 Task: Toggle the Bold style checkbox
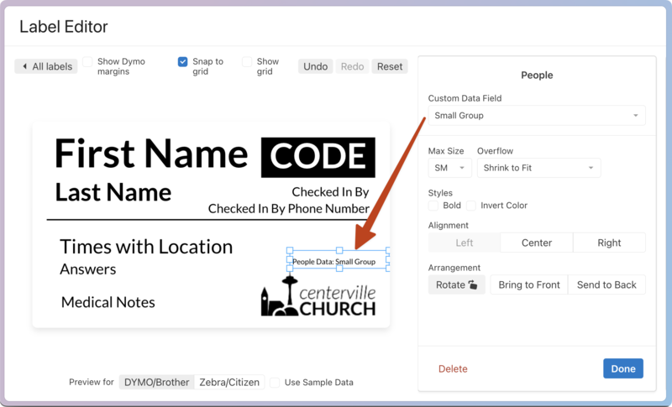[x=433, y=206]
